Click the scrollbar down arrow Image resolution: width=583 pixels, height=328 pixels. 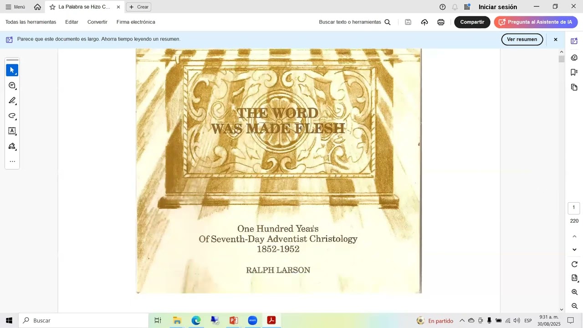562,309
